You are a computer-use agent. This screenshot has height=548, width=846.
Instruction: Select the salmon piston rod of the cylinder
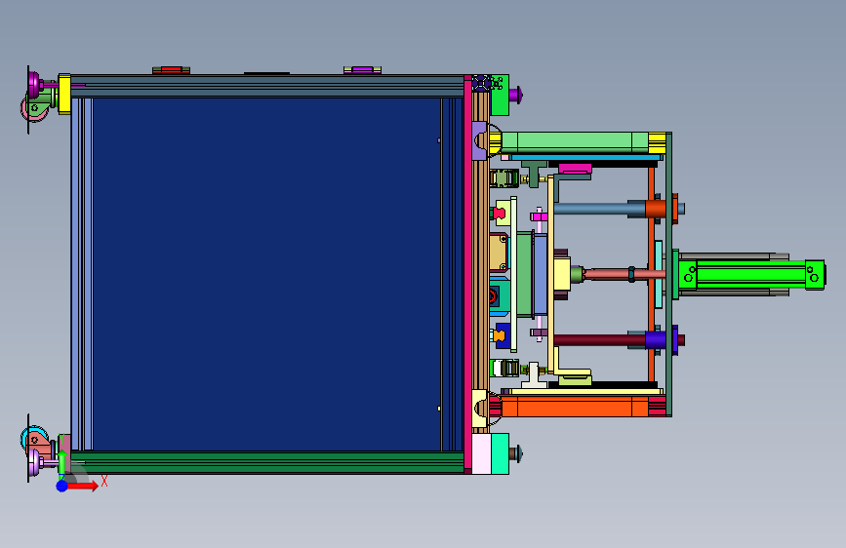coord(624,275)
